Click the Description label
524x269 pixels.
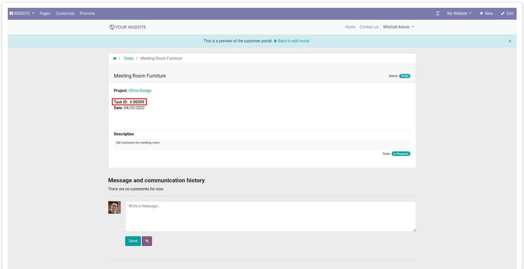(x=124, y=134)
